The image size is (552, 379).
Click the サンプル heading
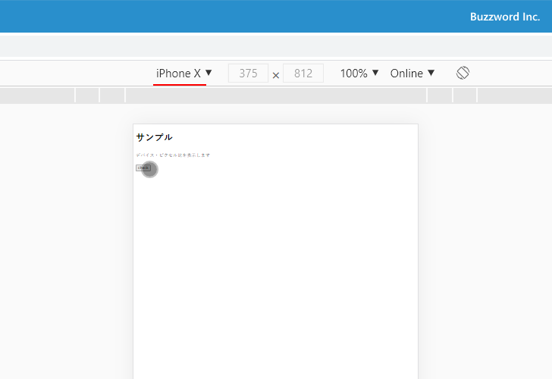point(154,137)
